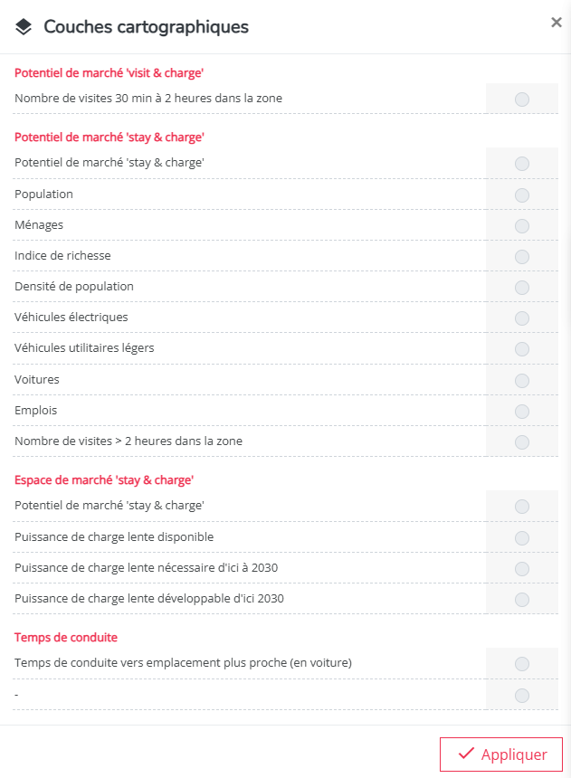This screenshot has width=571, height=778.
Task: Enable the Ménages layer radio
Action: [x=522, y=226]
